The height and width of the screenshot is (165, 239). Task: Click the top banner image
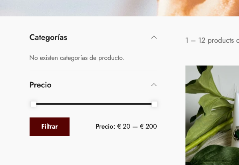point(119,8)
